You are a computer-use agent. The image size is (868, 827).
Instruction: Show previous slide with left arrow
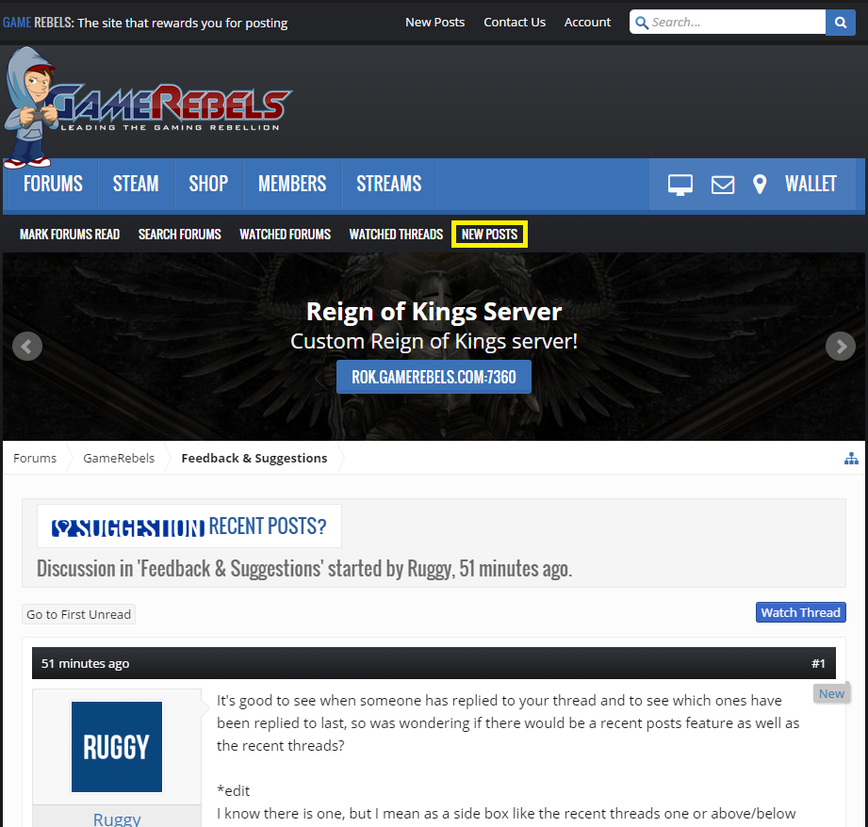pyautogui.click(x=27, y=347)
